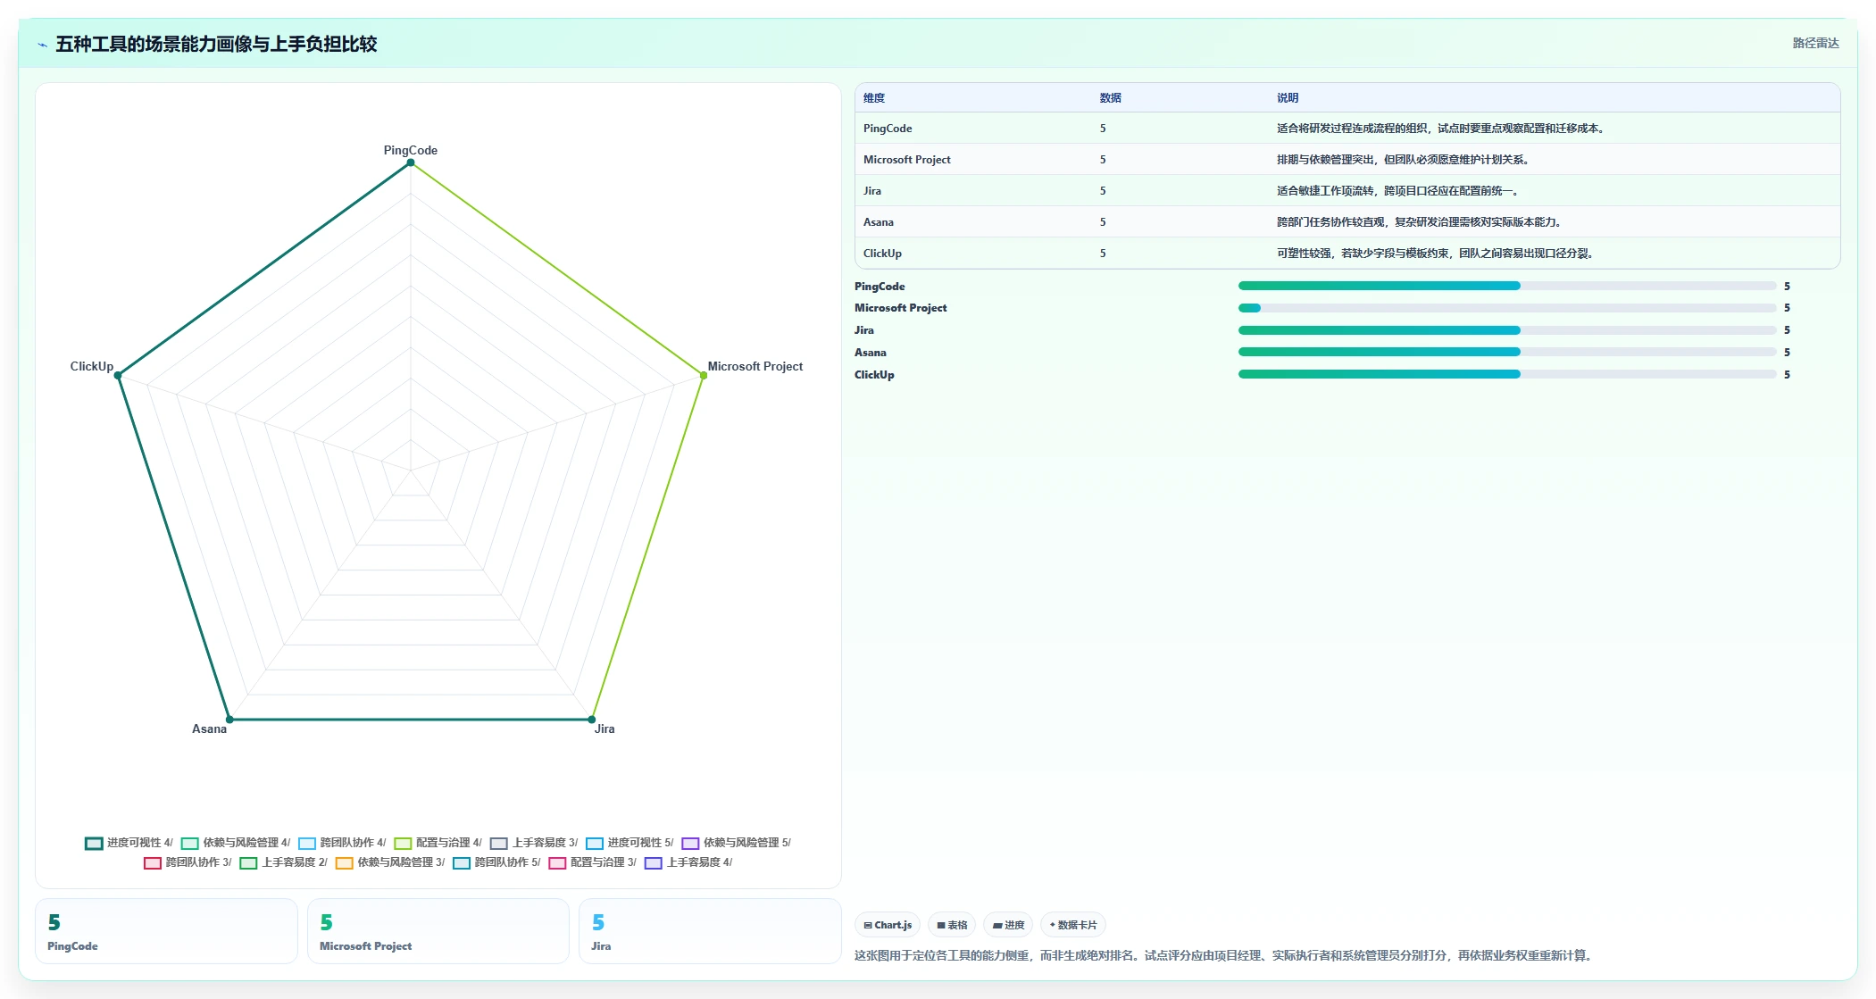
Task: Click the 说明 column header
Action: point(1288,98)
